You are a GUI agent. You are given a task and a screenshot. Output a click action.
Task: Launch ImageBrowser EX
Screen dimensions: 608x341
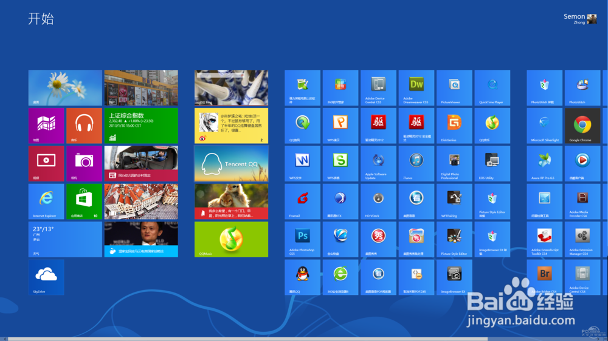[x=454, y=277]
